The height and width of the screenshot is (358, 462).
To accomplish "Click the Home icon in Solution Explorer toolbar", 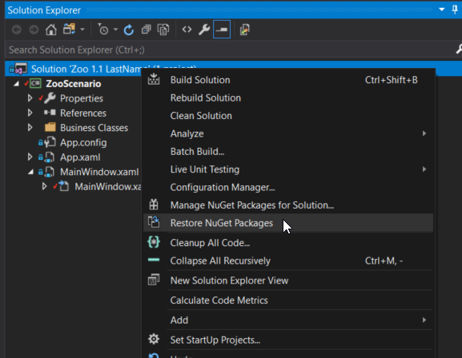I will click(51, 30).
